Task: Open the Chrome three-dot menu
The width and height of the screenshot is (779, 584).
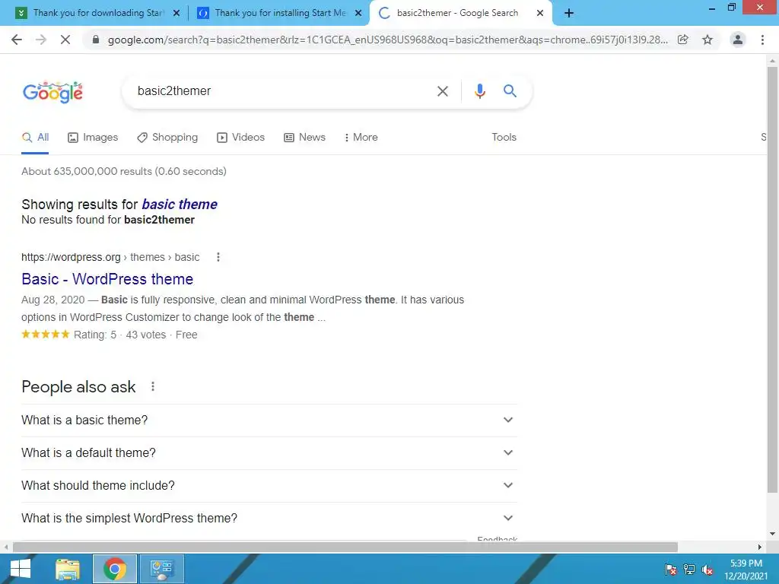Action: pyautogui.click(x=762, y=40)
